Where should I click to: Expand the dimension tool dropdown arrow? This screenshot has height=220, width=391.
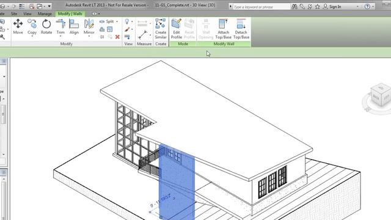pyautogui.click(x=150, y=23)
